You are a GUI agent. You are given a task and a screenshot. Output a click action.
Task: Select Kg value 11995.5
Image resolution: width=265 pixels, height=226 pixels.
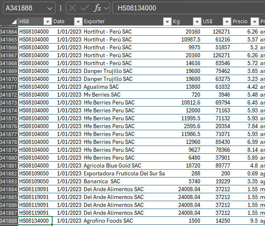[x=186, y=118]
